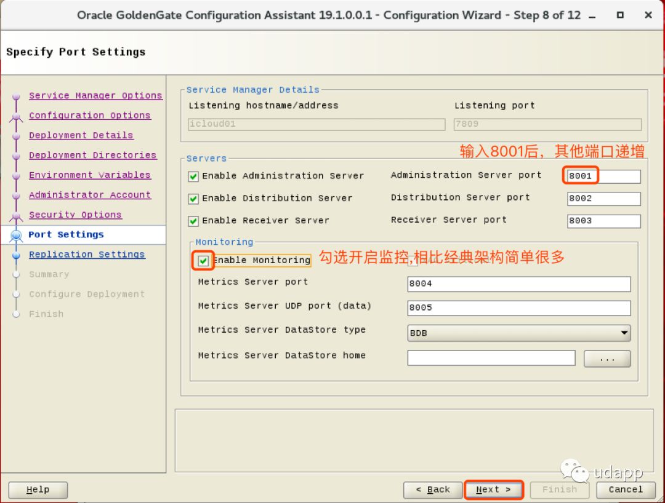
Task: Browse for DataStore home with ellipsis button
Action: [607, 358]
